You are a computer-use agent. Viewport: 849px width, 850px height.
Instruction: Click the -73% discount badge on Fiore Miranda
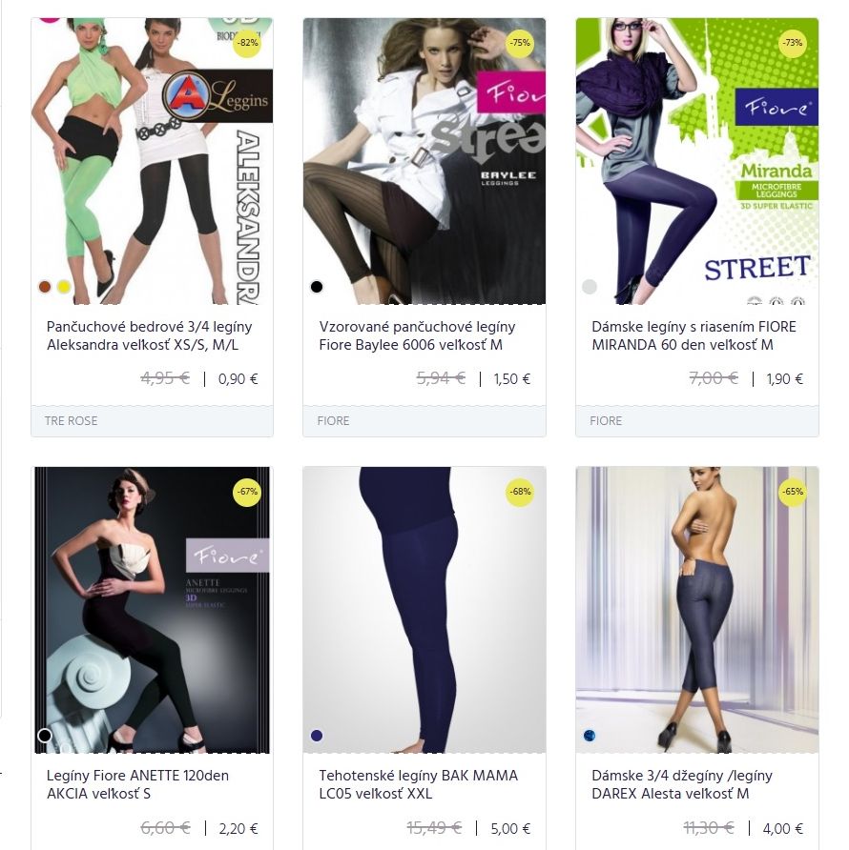click(793, 43)
